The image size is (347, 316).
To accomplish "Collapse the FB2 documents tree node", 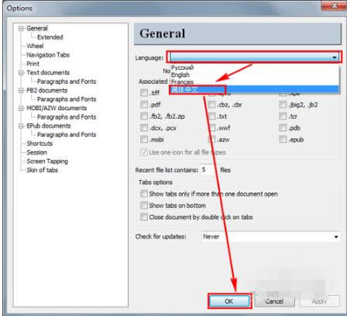I will pyautogui.click(x=21, y=91).
